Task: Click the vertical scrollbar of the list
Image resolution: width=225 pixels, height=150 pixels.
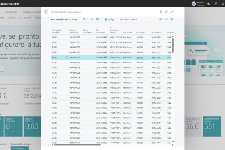Action: click(172, 45)
